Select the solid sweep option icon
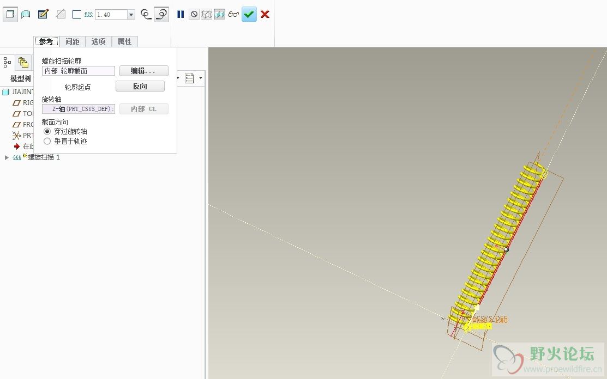This screenshot has height=379, width=607. pos(10,14)
